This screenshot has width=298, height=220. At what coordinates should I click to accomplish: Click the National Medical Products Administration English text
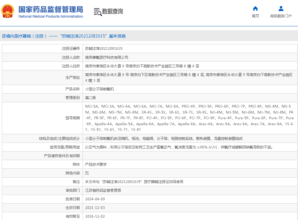tap(51, 16)
